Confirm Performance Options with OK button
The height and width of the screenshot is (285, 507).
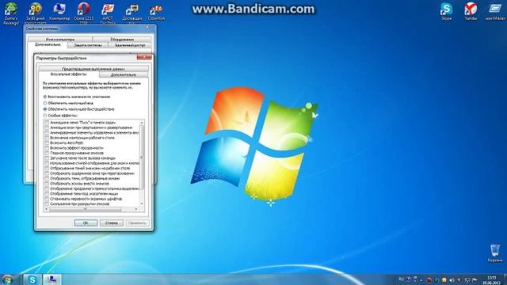[86, 223]
